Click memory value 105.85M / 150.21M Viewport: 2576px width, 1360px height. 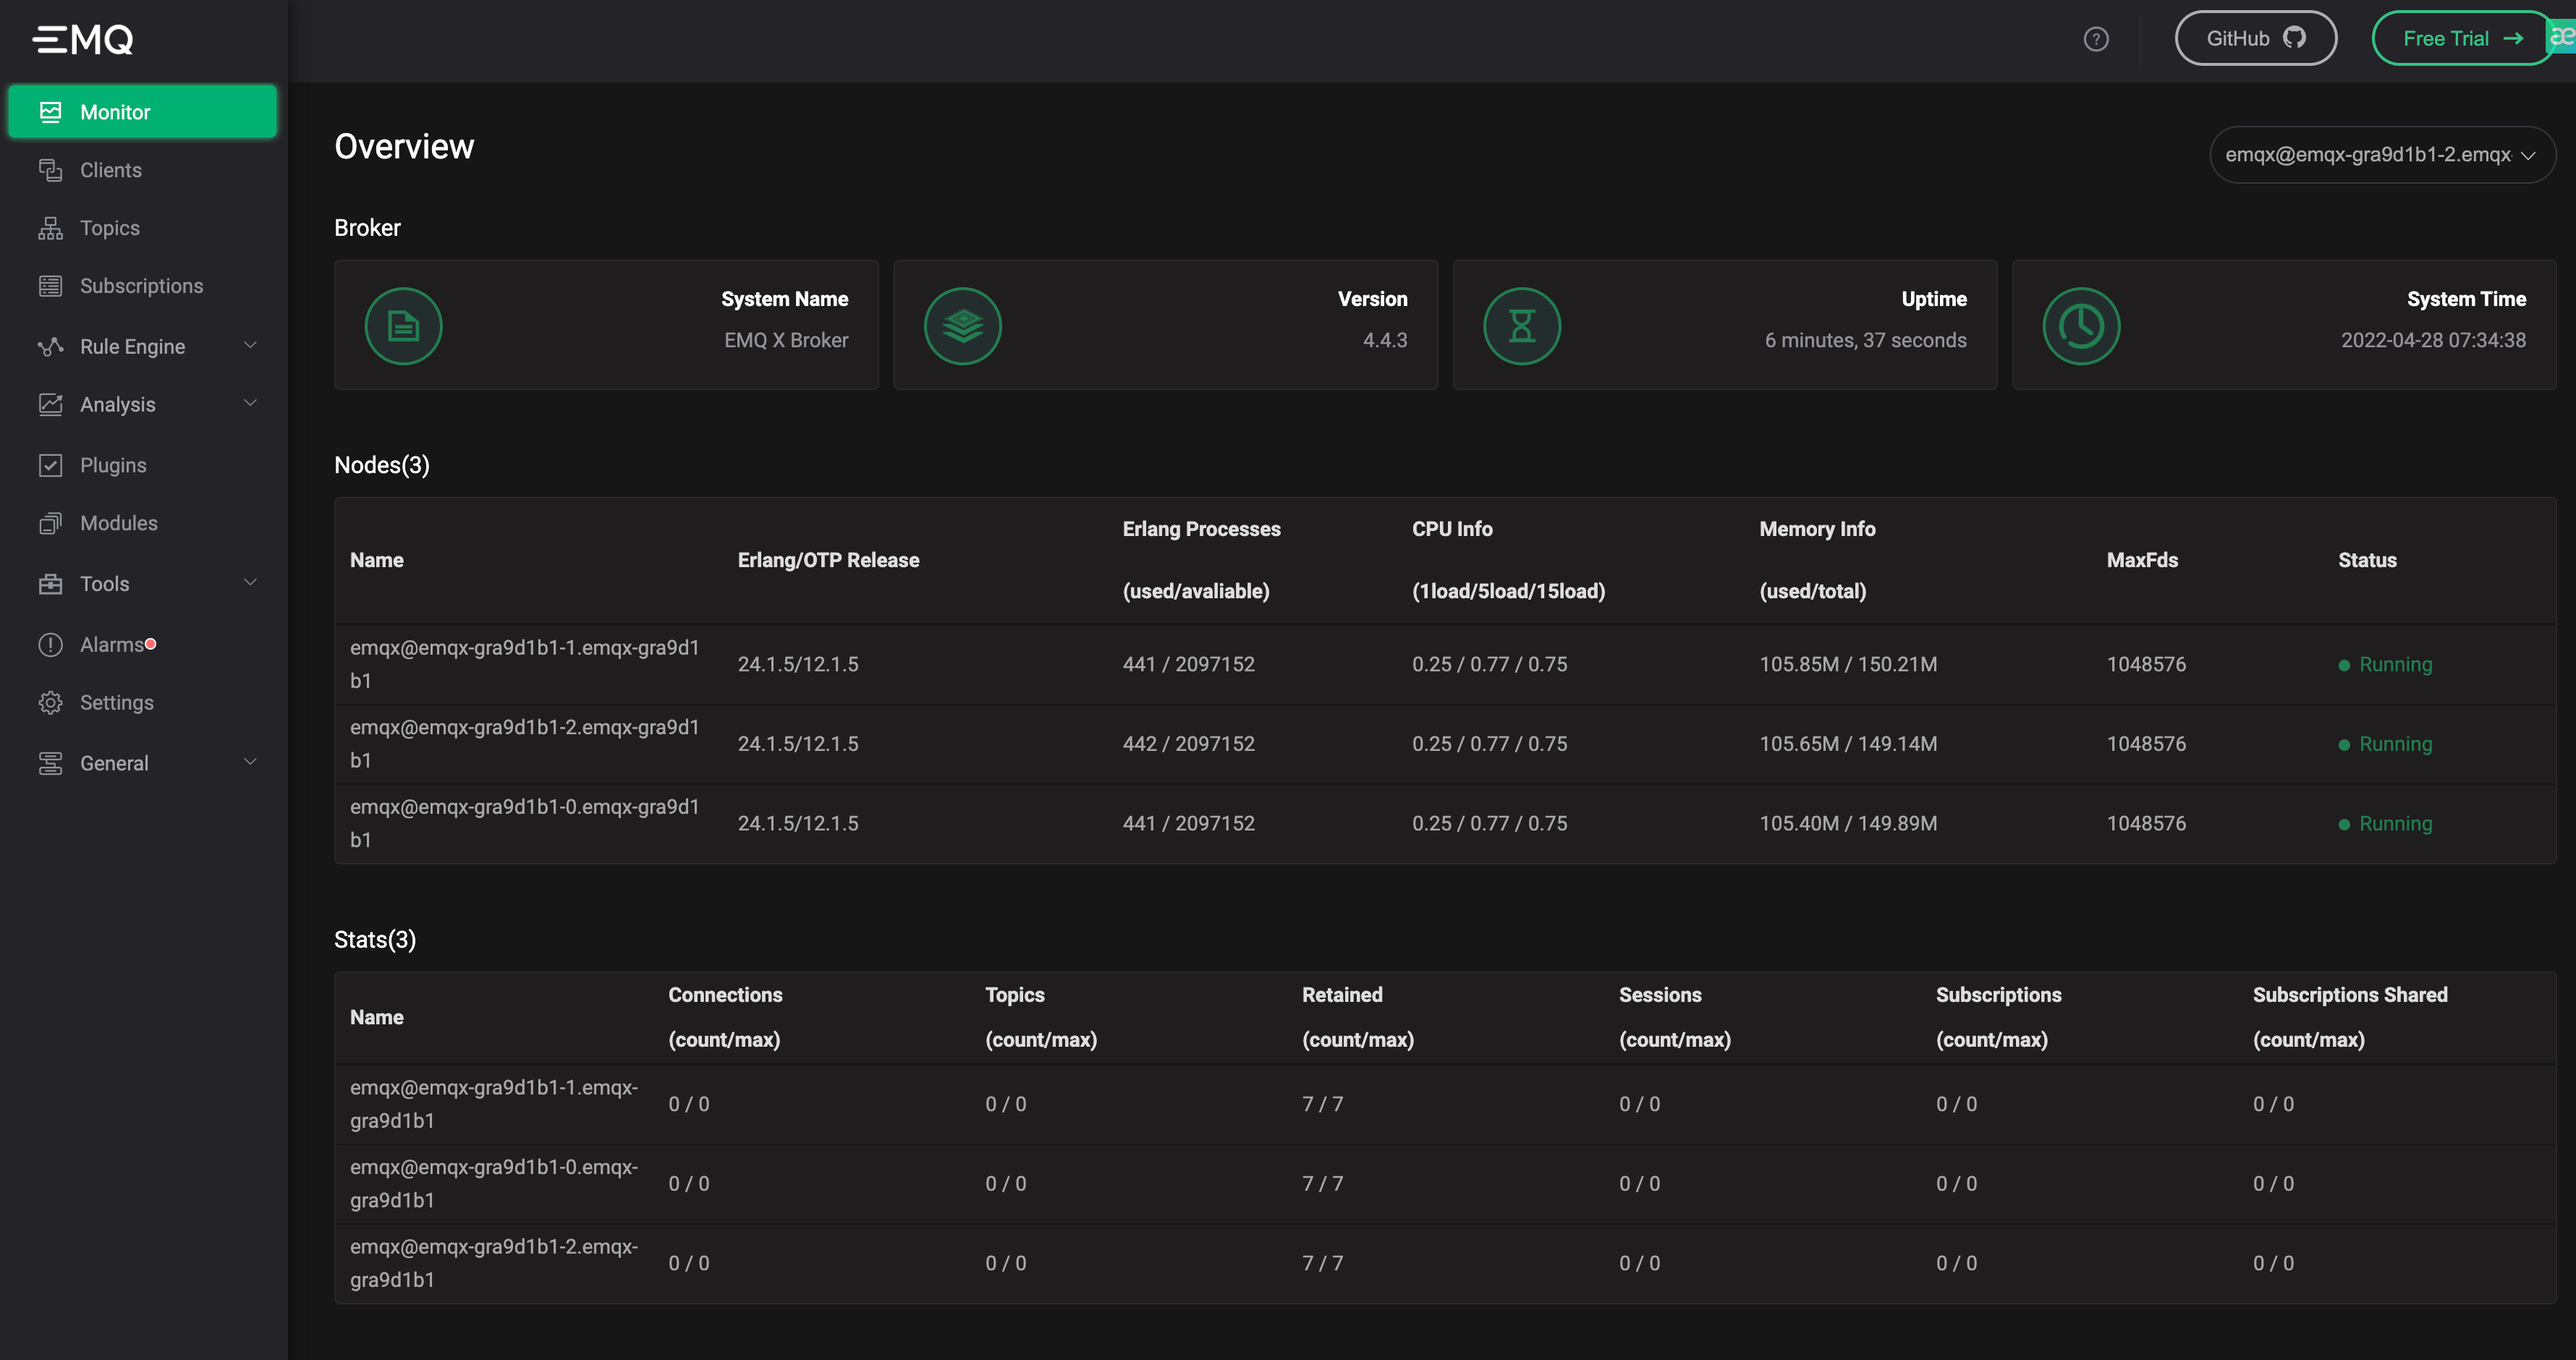pos(1848,665)
